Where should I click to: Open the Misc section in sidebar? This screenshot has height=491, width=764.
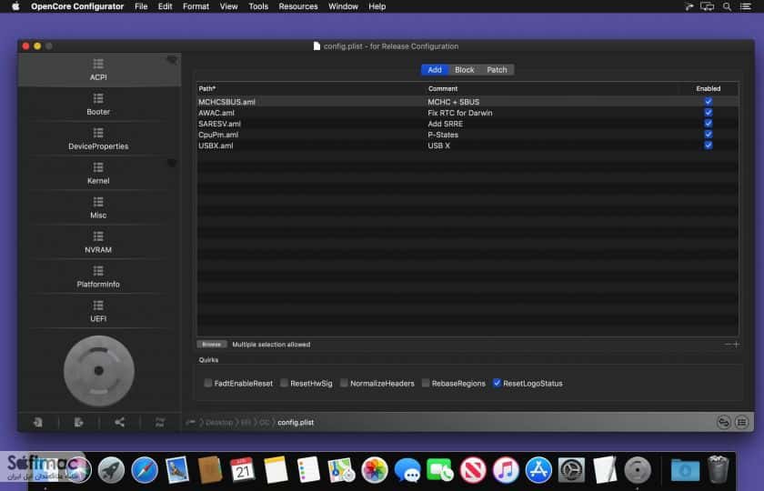pos(98,208)
